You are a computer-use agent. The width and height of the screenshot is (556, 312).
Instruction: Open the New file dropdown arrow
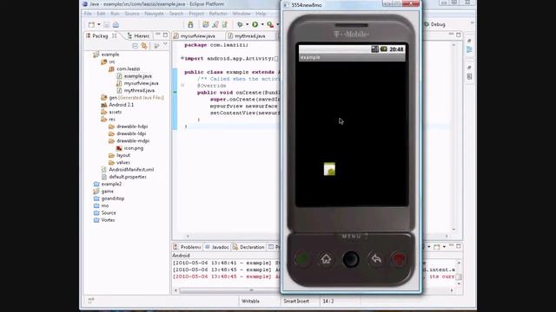click(x=99, y=24)
